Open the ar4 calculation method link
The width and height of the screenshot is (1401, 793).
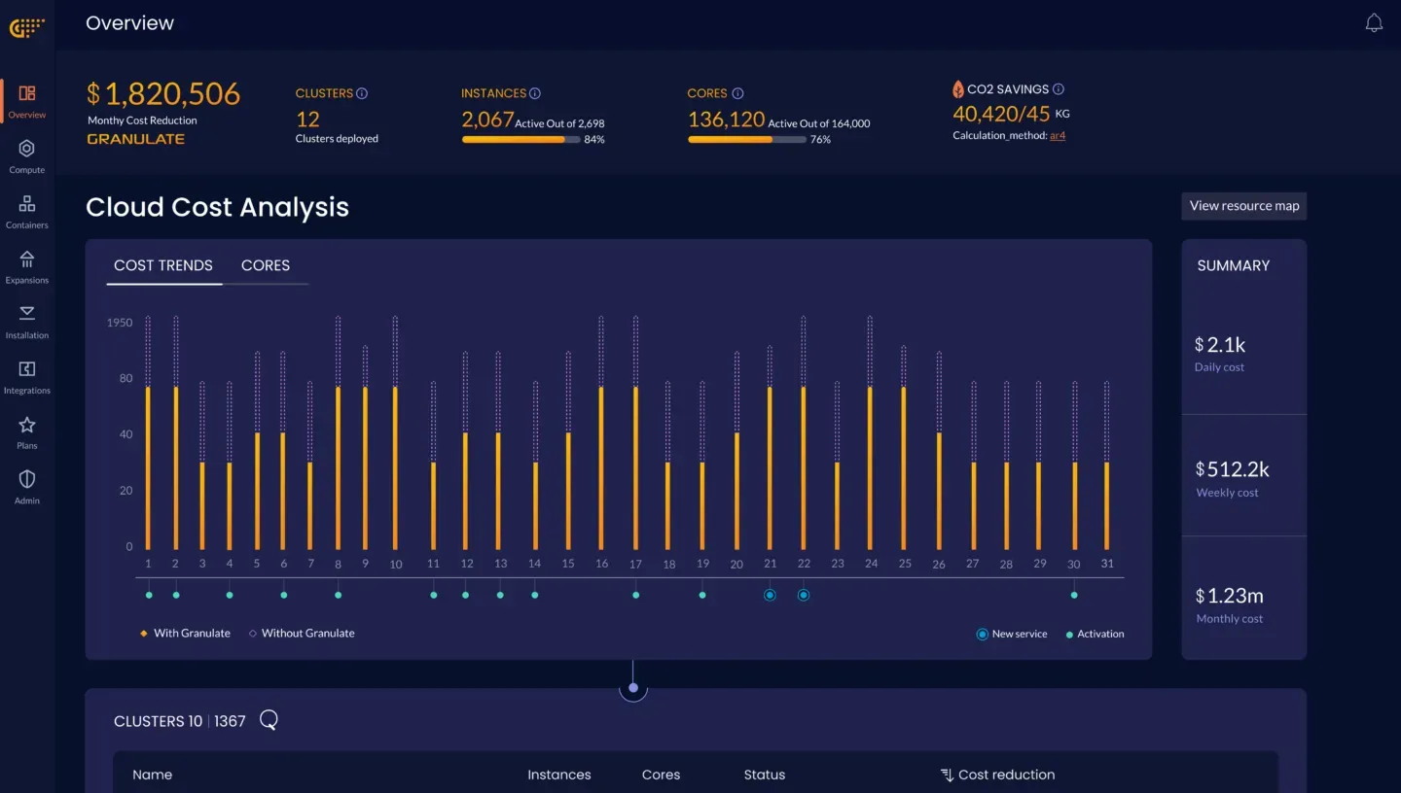coord(1058,136)
